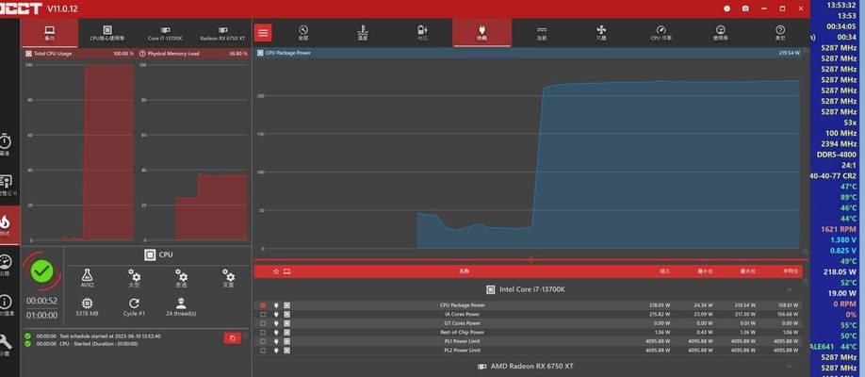Screen dimensions: 865x377
Task: Click the average value column header
Action: [x=791, y=271]
